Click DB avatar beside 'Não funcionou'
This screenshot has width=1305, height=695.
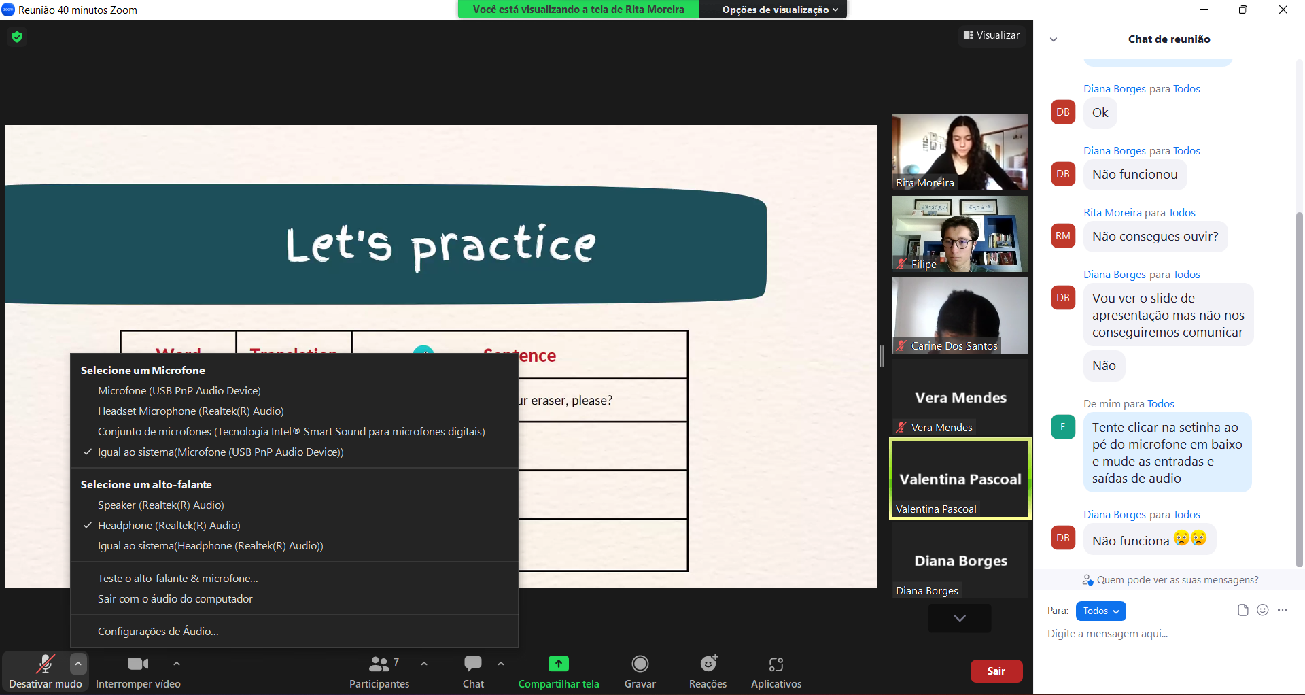[1063, 174]
